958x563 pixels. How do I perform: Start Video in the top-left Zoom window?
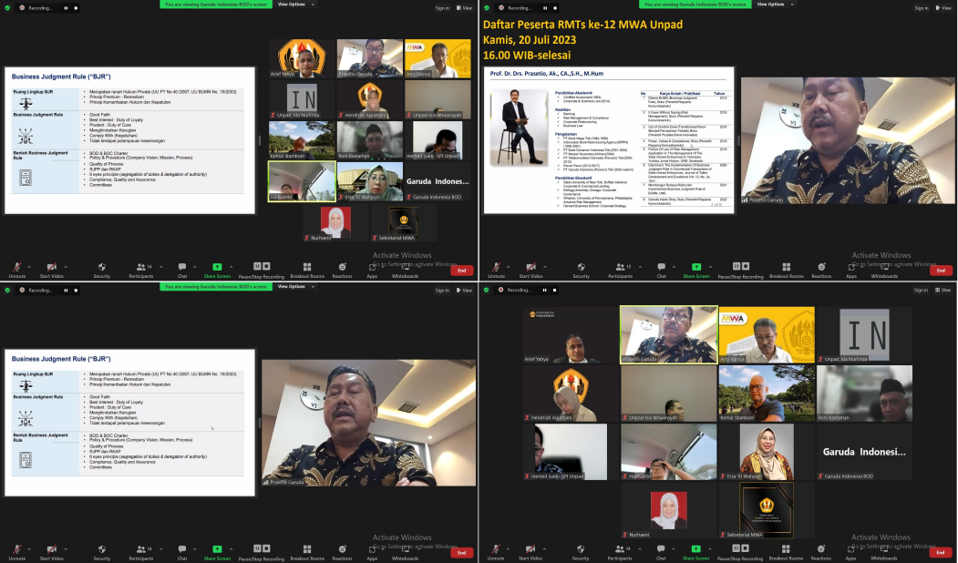(x=51, y=270)
